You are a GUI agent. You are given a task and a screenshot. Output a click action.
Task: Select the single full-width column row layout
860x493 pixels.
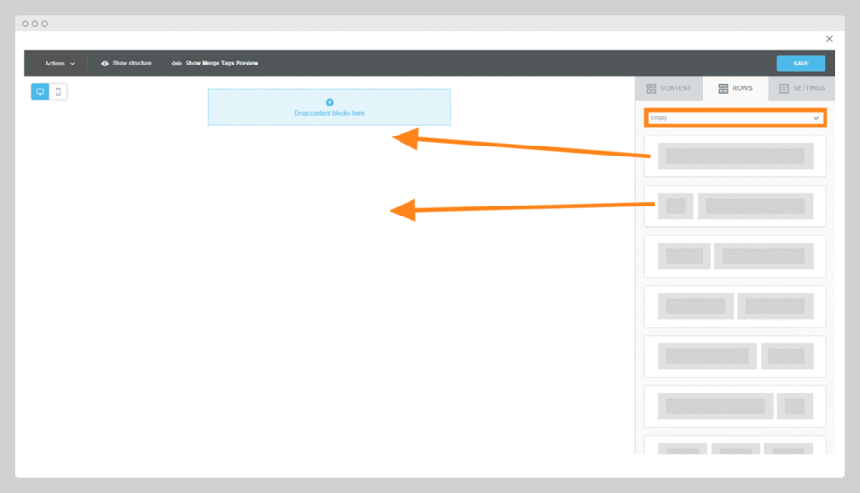(734, 156)
